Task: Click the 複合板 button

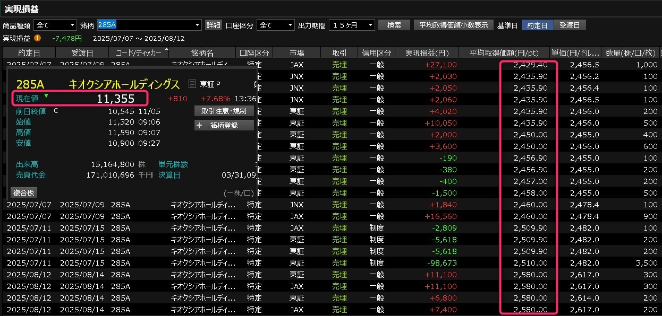Action: [23, 193]
